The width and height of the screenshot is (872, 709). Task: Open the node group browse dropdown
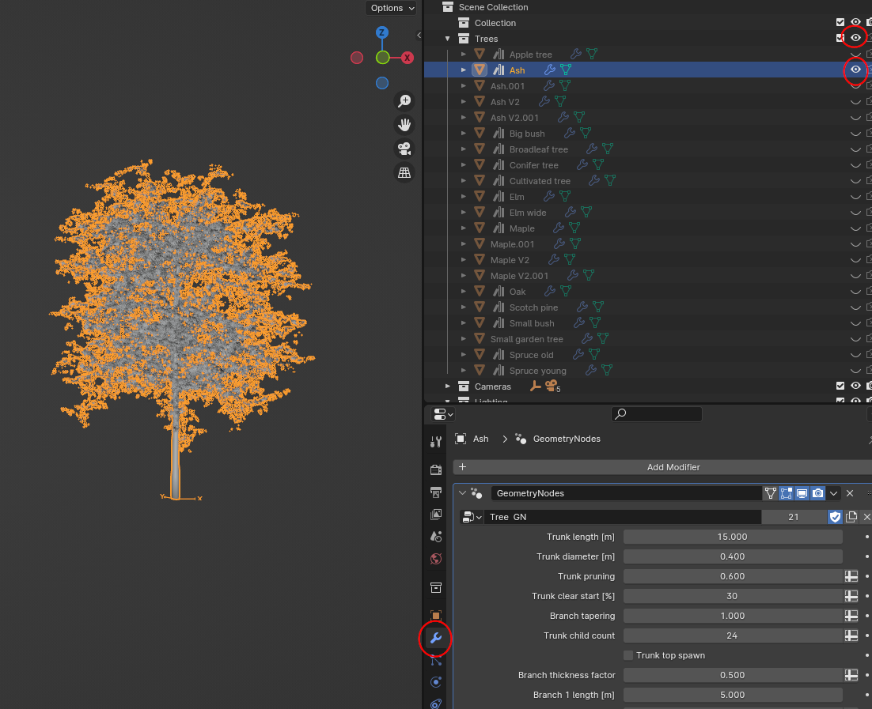pos(472,517)
